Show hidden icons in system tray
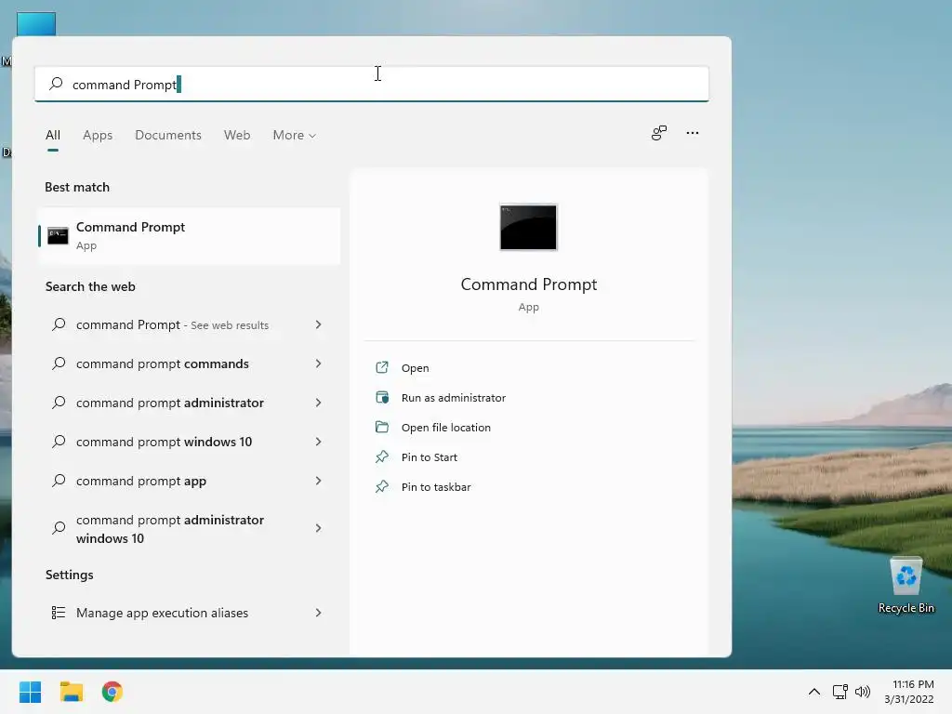Viewport: 952px width, 714px height. [814, 692]
